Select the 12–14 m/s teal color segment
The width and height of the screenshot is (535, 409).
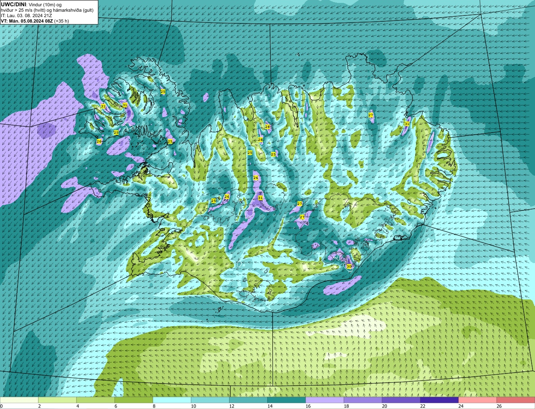(x=248, y=400)
